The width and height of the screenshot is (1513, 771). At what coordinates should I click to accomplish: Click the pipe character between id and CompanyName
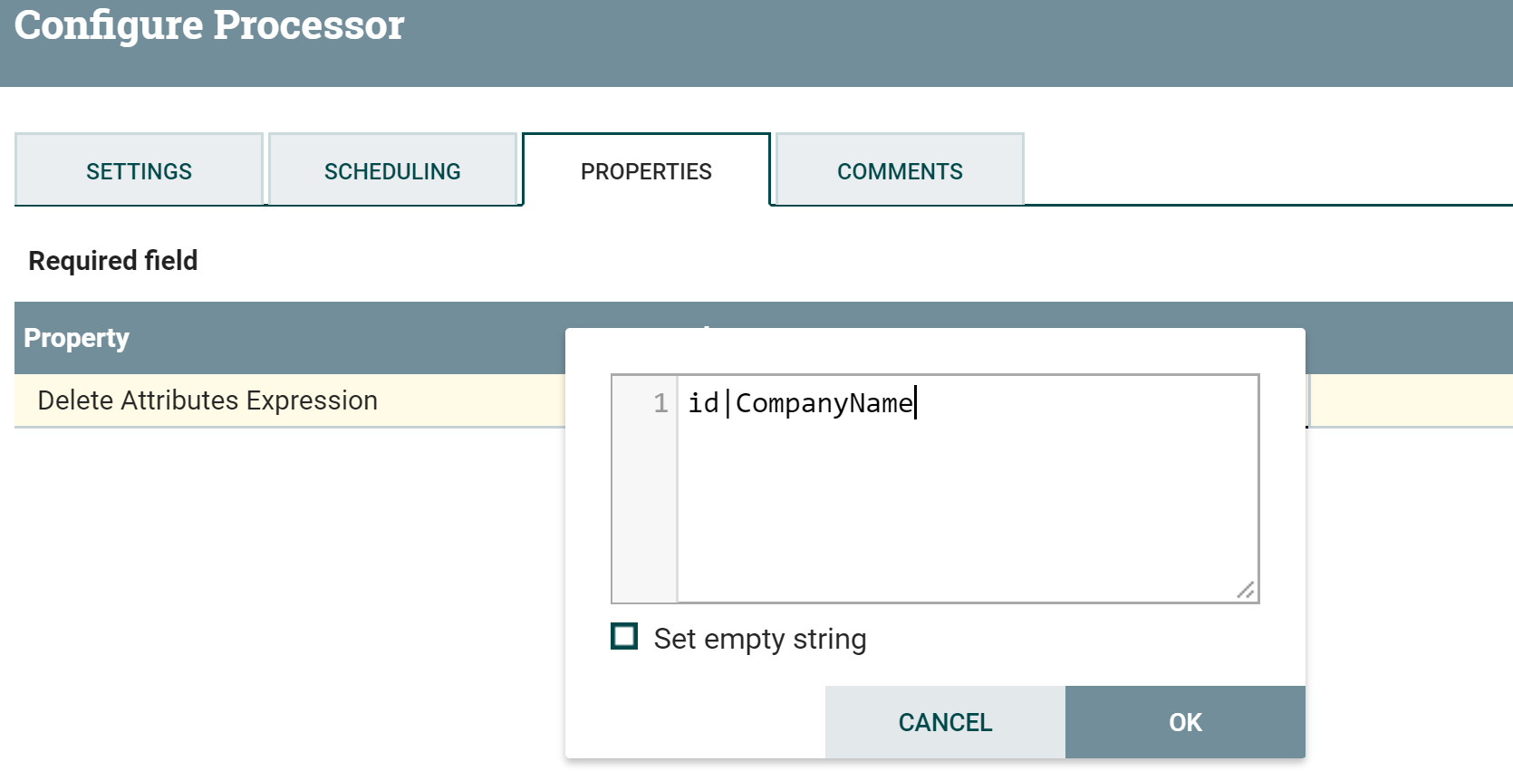[728, 403]
